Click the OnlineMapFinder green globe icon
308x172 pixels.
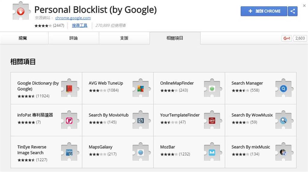pyautogui.click(x=212, y=89)
